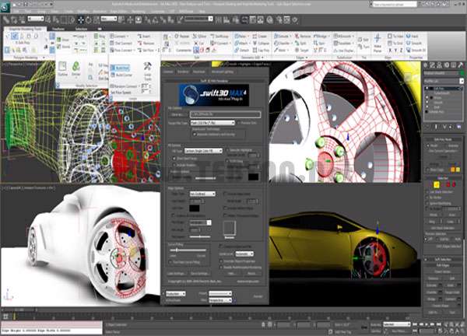Image resolution: width=467 pixels, height=336 pixels.
Task: Click the Chamfer tool in ribbon
Action: (x=282, y=43)
